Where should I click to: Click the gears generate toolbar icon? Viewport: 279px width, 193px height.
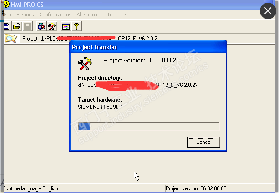41,26
